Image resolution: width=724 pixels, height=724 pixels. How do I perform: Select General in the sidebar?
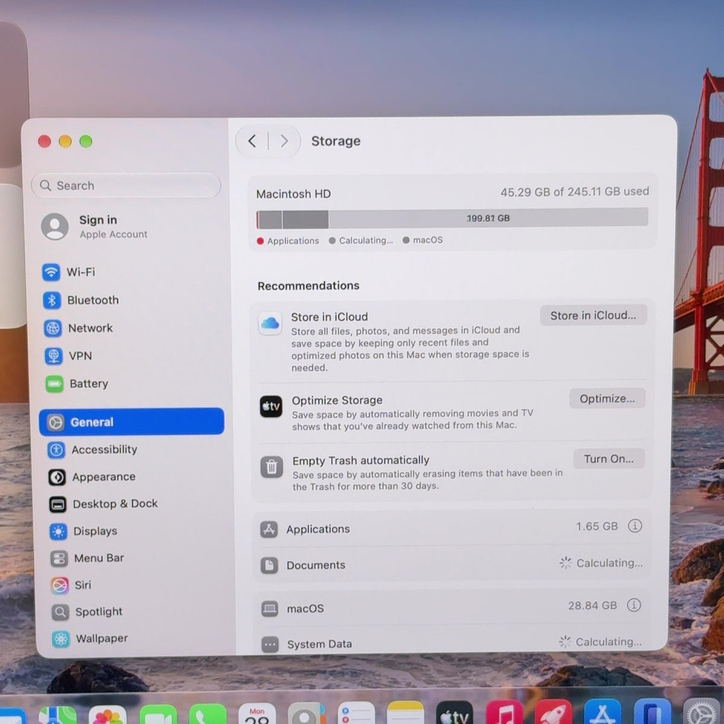(132, 422)
